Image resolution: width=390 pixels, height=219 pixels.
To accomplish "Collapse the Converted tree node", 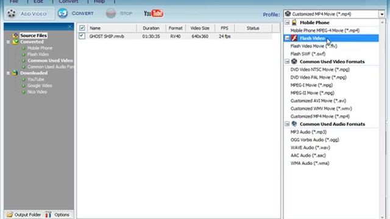I will click(x=8, y=42).
